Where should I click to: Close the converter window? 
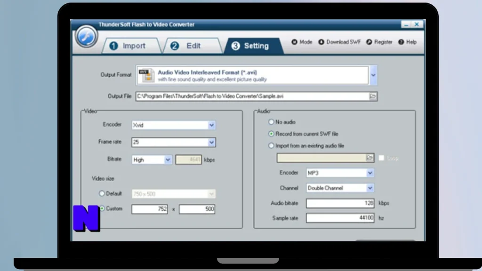(x=417, y=24)
